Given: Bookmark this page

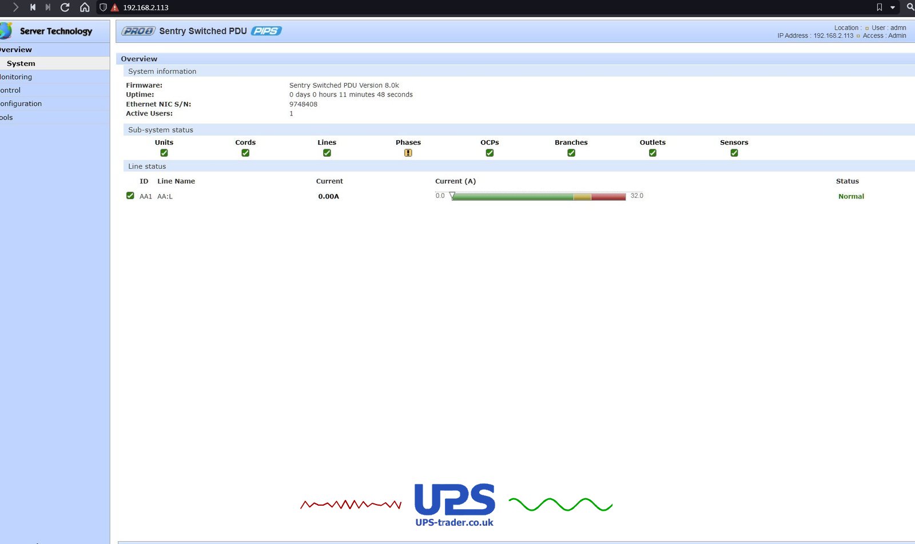Looking at the screenshot, I should point(880,7).
